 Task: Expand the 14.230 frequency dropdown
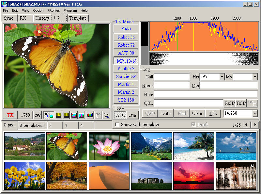tap(255, 114)
